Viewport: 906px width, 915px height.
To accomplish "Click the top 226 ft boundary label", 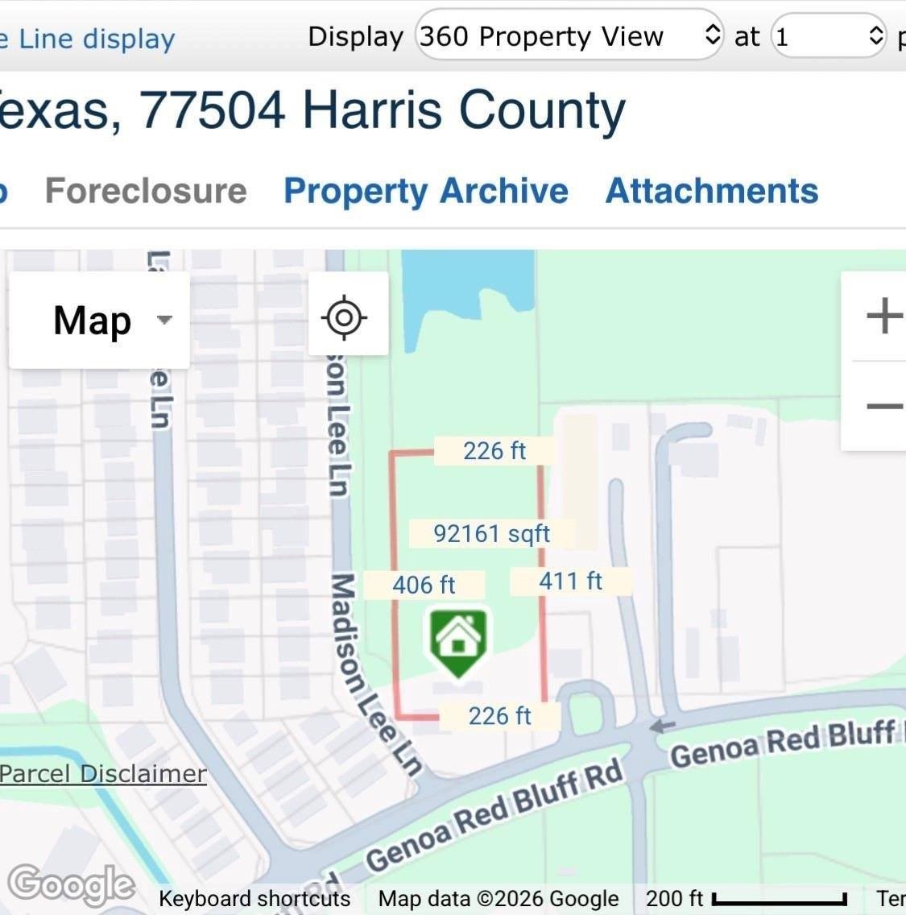I will click(x=494, y=450).
